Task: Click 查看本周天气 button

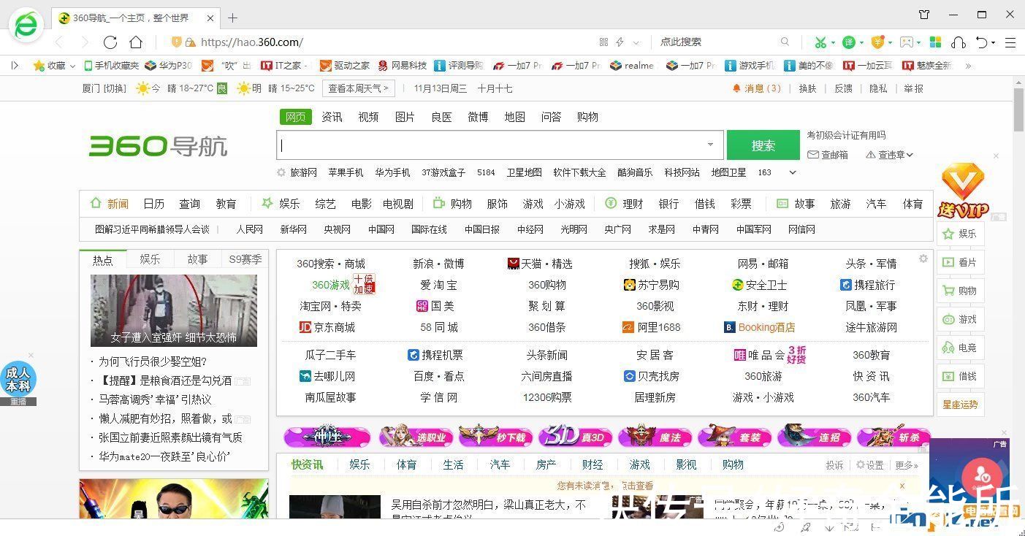Action: click(x=358, y=88)
